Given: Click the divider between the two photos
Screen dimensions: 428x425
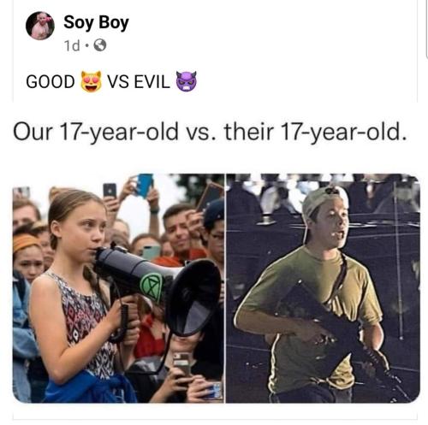Looking at the screenshot, I should click(225, 288).
